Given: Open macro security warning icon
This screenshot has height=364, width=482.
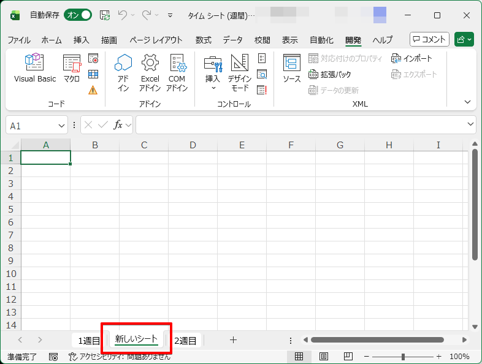Looking at the screenshot, I should (93, 90).
